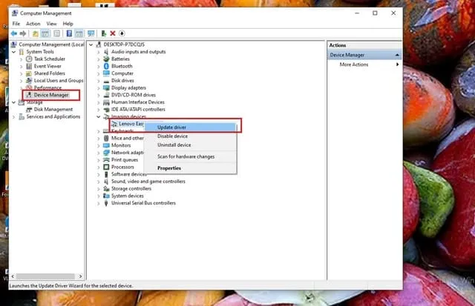Click the Batteries icon in the device list
The image size is (475, 306).
pos(106,59)
